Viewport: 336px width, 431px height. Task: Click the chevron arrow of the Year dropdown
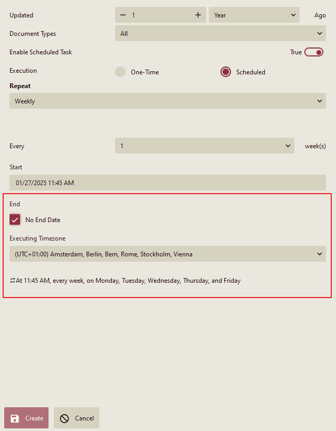293,15
